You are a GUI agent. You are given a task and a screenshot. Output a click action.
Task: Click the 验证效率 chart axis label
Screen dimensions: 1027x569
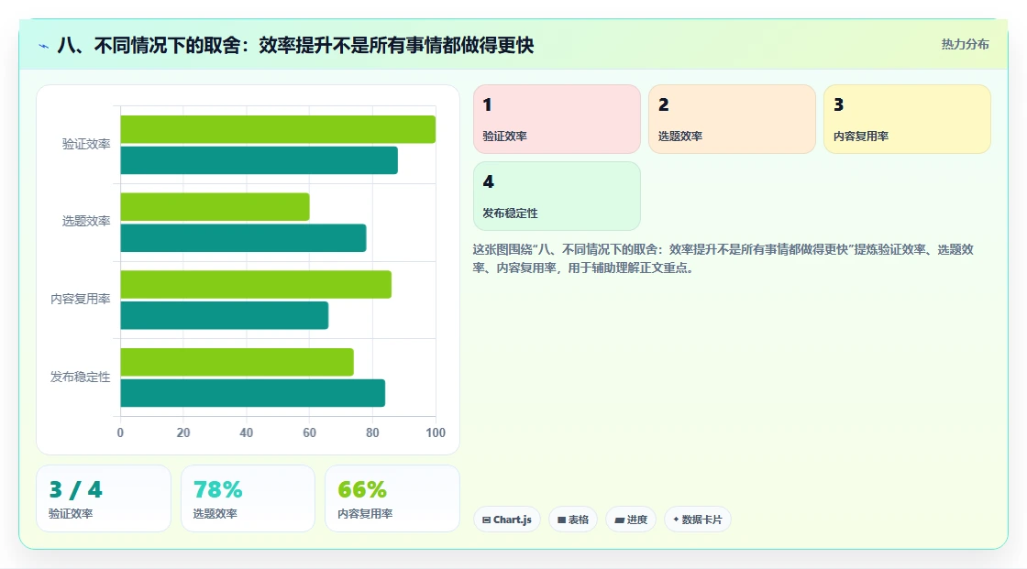86,144
